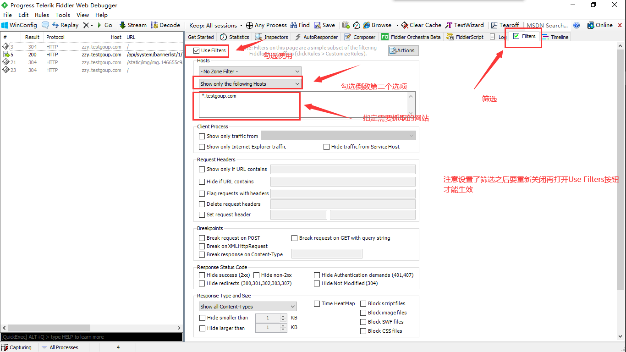Click the Go toolbar button
626x352 pixels.
pos(105,25)
